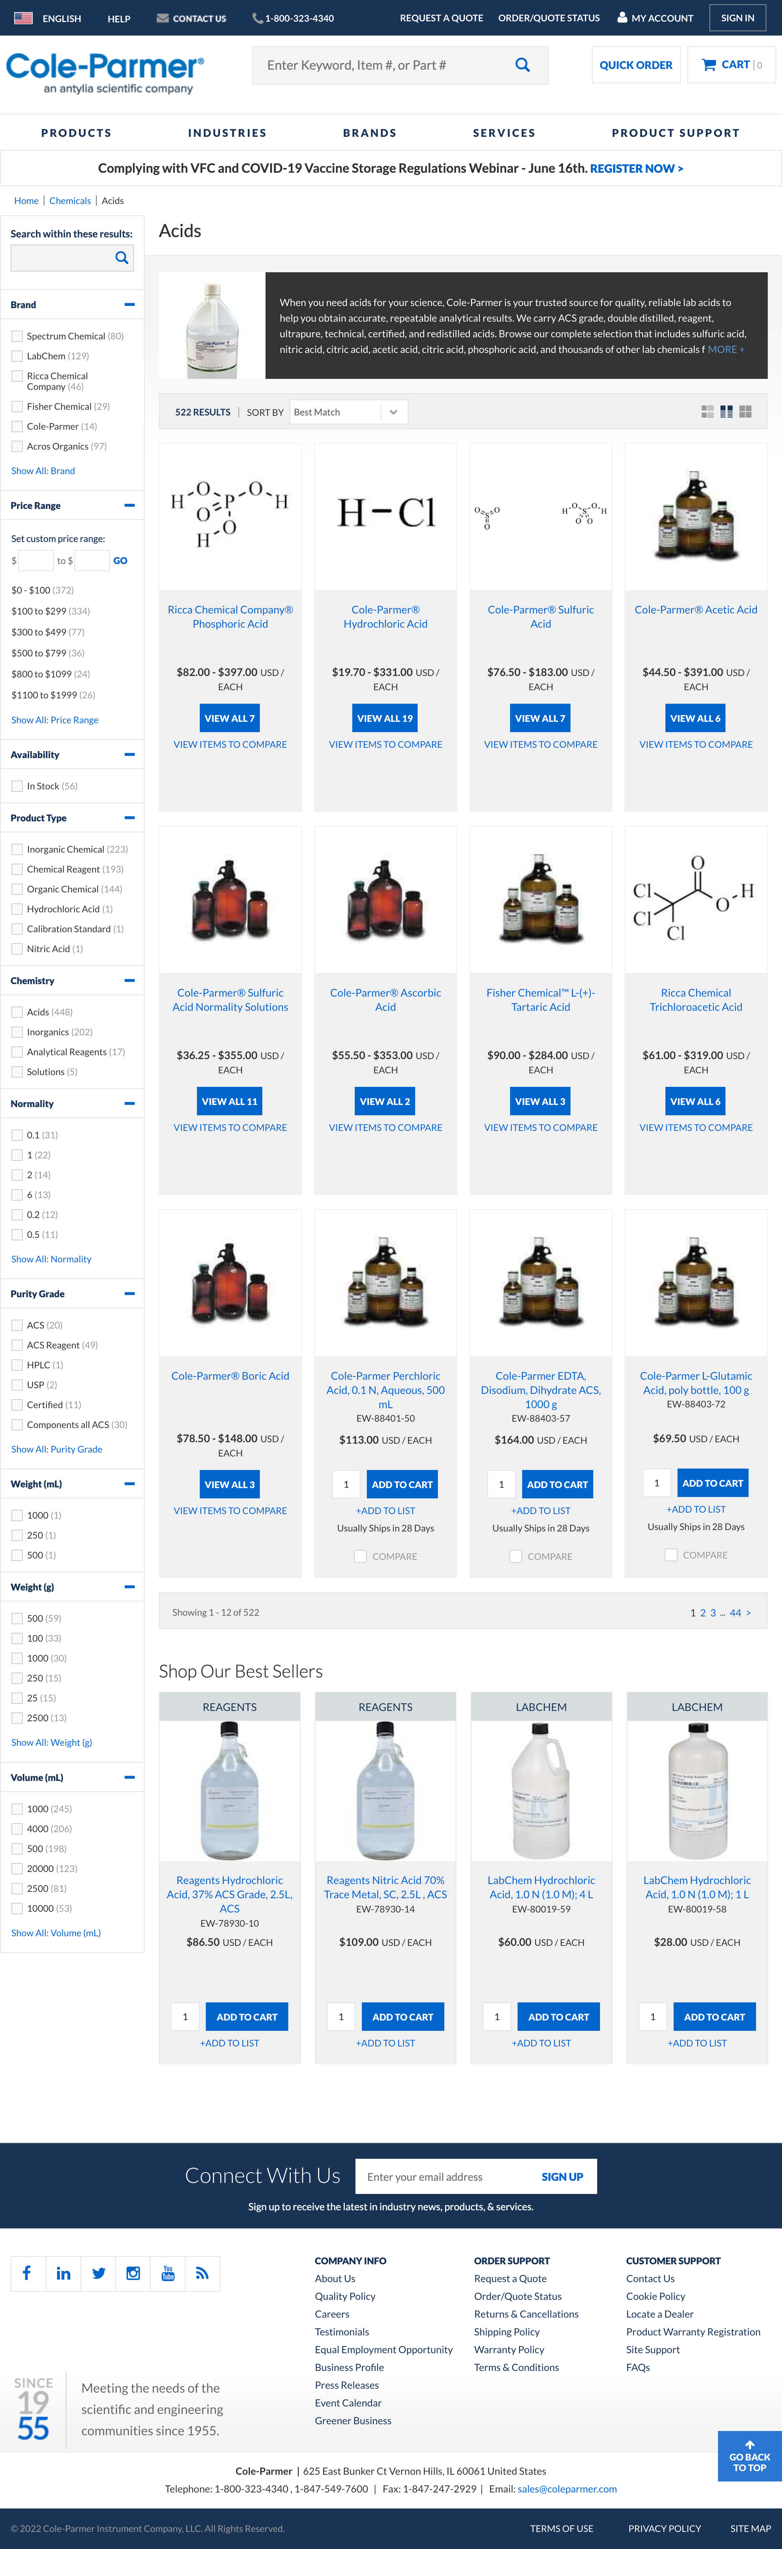This screenshot has height=2549, width=782.
Task: Click quantity field for LabChem 4 L
Action: point(497,2017)
